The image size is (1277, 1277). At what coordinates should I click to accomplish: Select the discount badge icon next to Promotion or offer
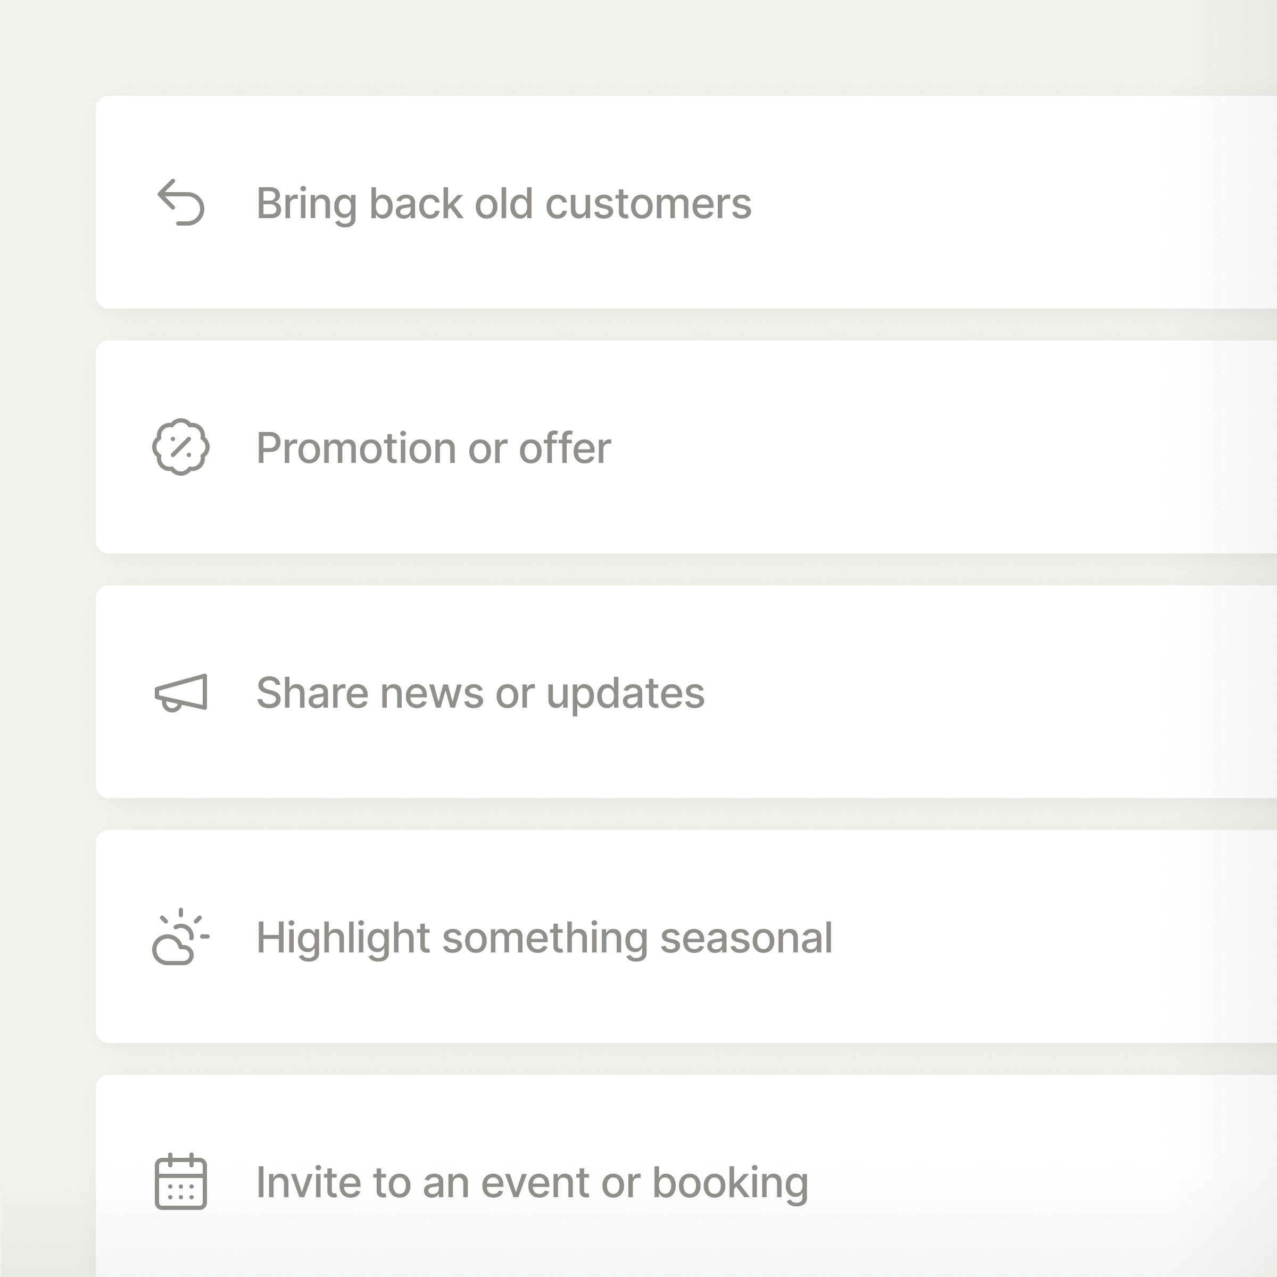(180, 448)
